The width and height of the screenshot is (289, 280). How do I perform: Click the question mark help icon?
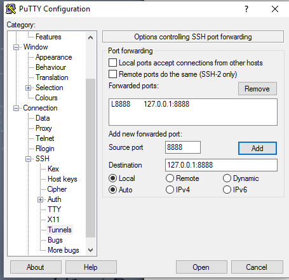coord(246,9)
